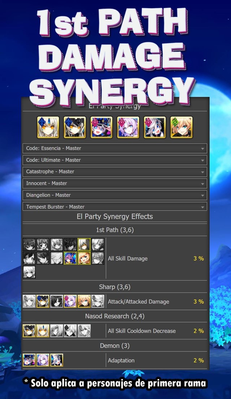Click the Code: Essencia party portrait icon

(x=48, y=127)
